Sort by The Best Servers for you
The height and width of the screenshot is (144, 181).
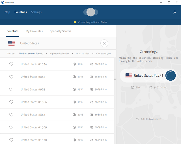click(x=31, y=54)
